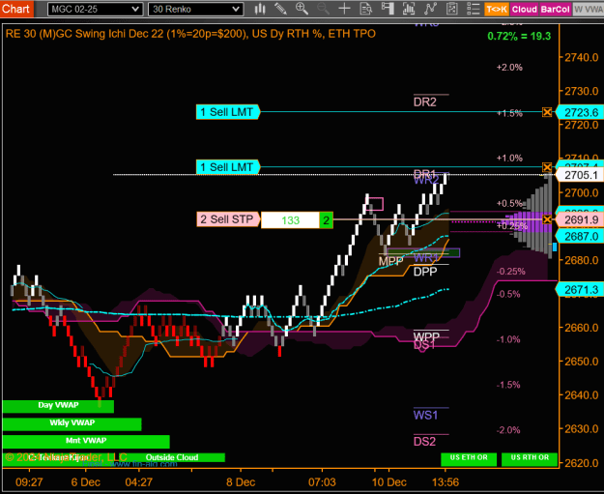Click the -1.5% level label
The image size is (604, 494).
tap(508, 385)
